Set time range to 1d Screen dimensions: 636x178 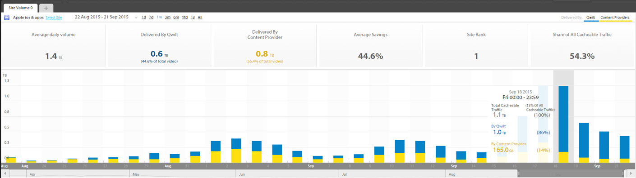tap(144, 18)
